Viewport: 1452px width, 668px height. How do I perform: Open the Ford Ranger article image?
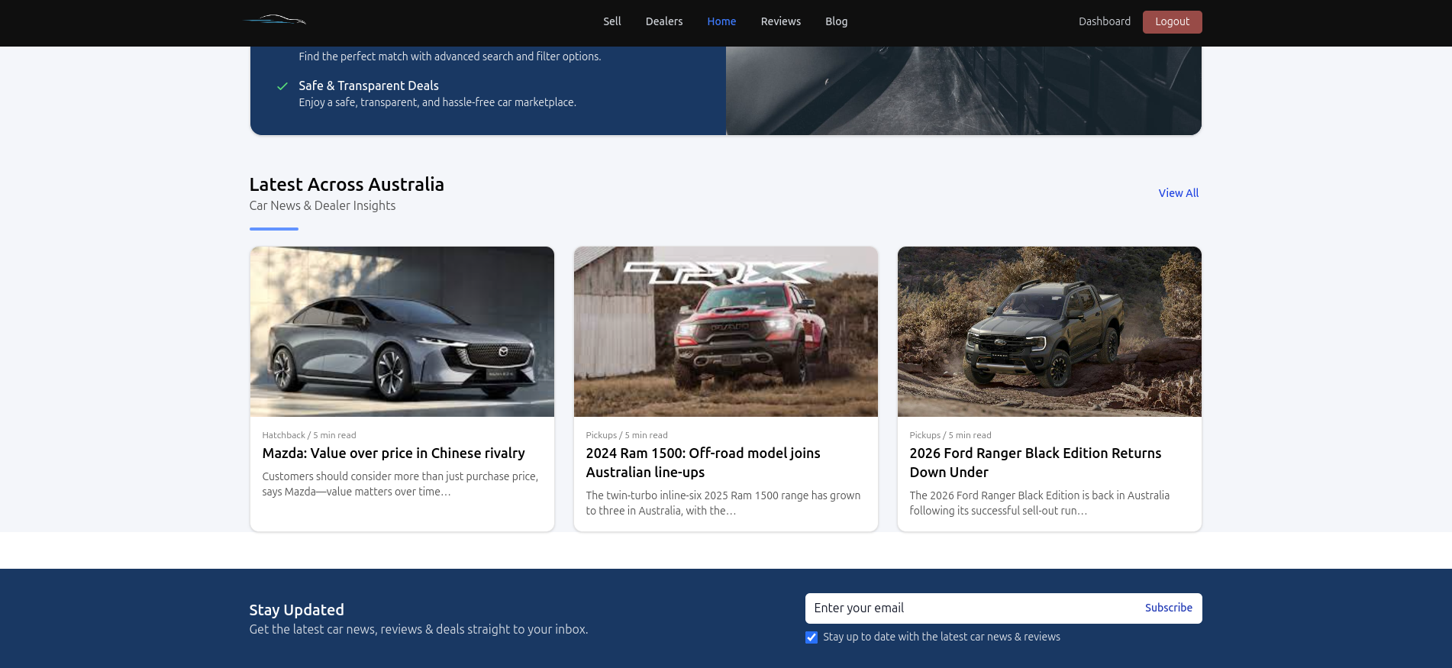click(1050, 331)
